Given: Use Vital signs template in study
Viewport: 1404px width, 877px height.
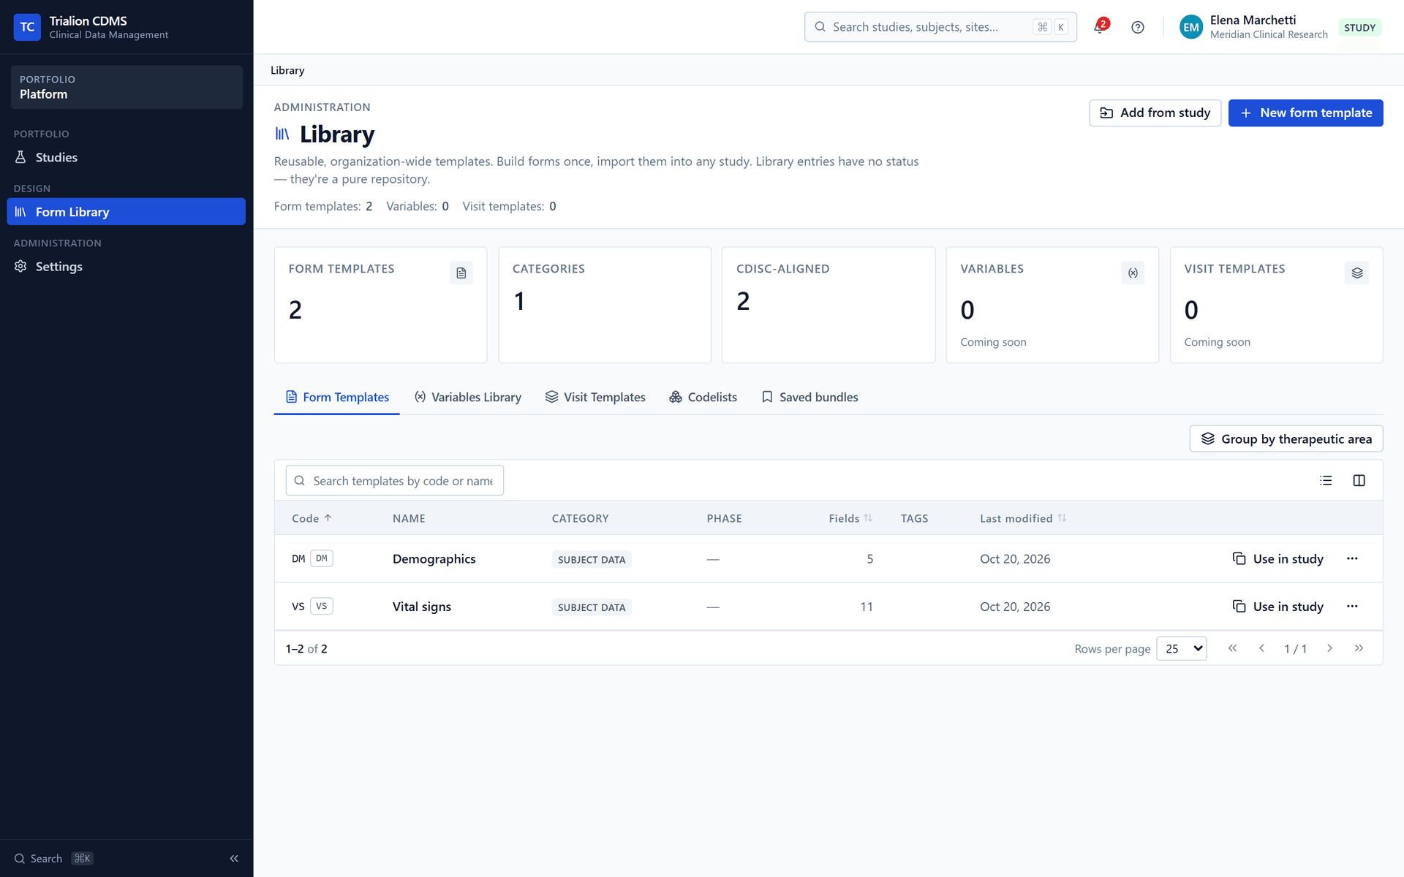Looking at the screenshot, I should pos(1277,606).
